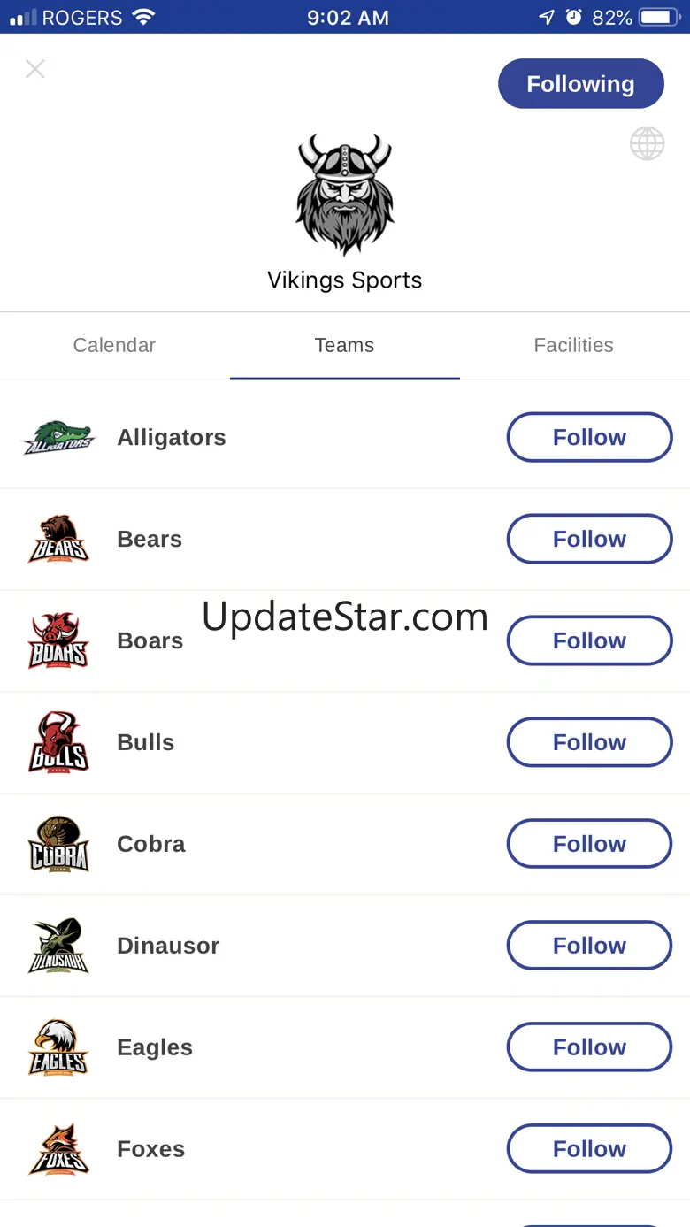Open the globe website icon
This screenshot has width=690, height=1227.
coord(647,143)
